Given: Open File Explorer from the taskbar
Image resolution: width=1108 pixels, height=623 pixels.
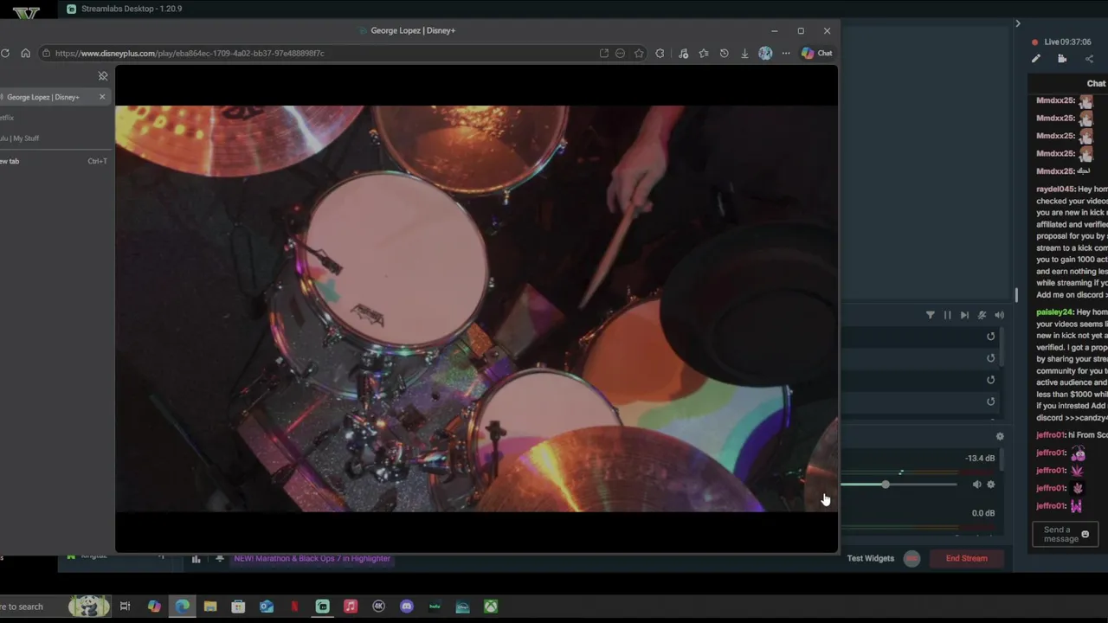Looking at the screenshot, I should 210,607.
